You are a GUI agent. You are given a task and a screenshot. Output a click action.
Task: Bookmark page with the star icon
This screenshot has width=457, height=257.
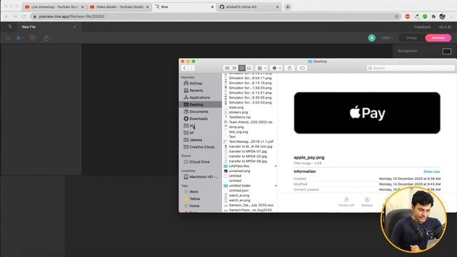396,16
